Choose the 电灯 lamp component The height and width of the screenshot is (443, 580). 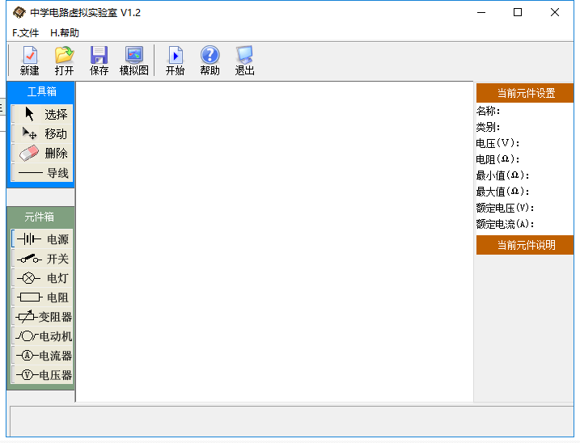pyautogui.click(x=42, y=278)
